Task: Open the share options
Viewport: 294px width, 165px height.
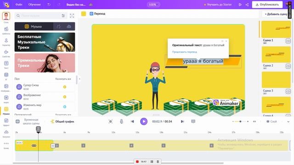Action: (247, 5)
